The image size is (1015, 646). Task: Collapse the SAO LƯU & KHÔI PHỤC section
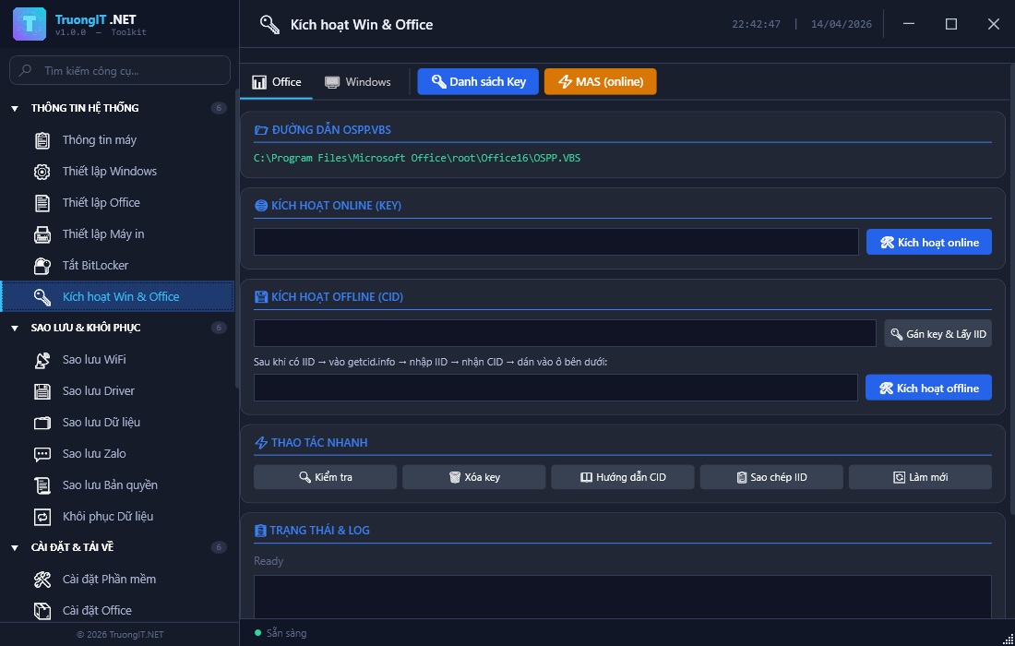point(15,329)
